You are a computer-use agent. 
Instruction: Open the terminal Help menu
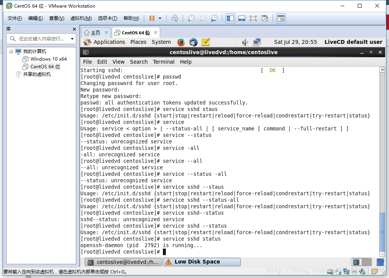tap(186, 62)
